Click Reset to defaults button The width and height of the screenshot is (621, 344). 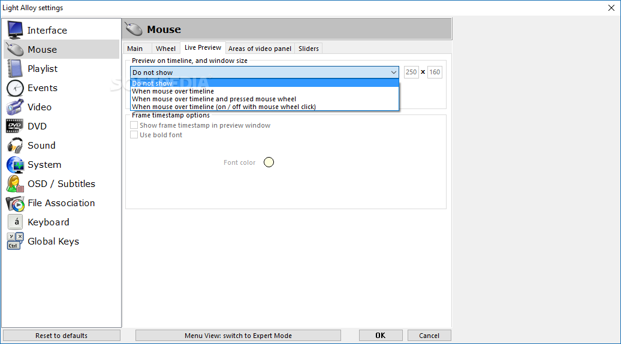click(61, 335)
